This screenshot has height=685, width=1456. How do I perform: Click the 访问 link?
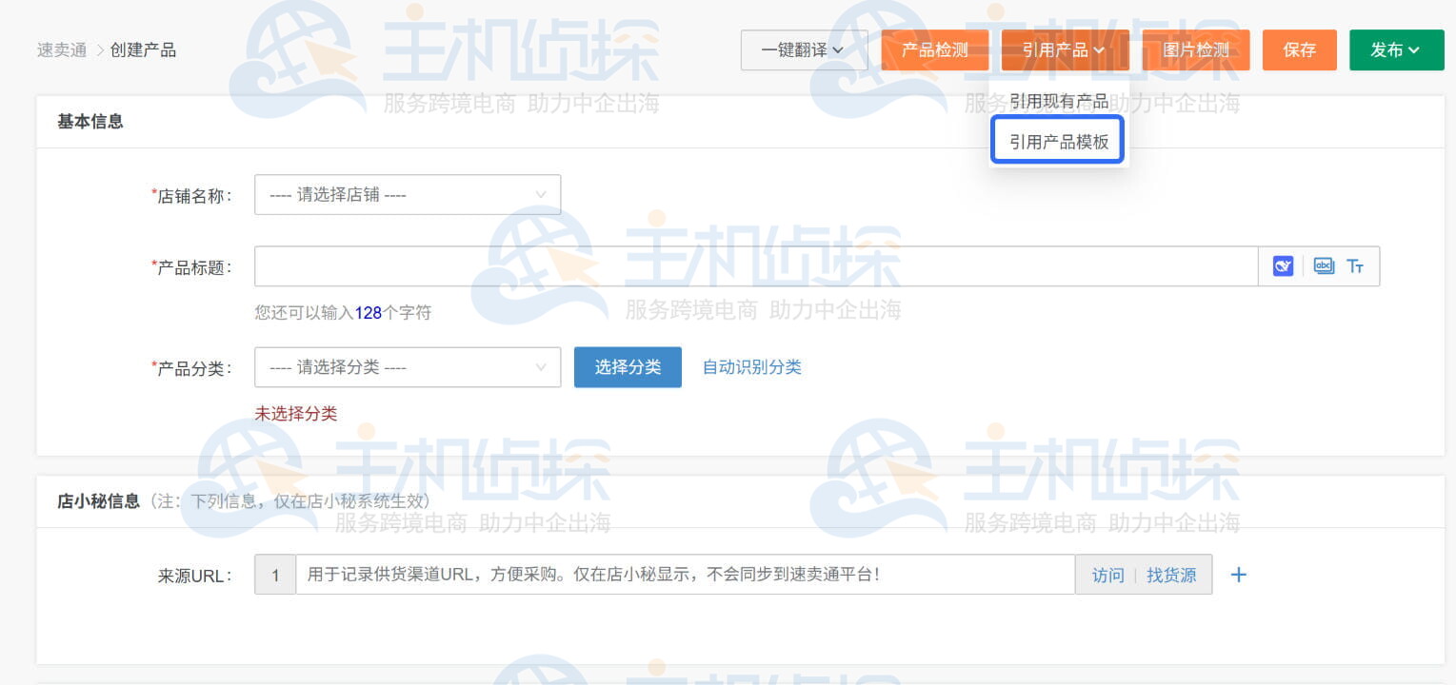click(x=1107, y=575)
